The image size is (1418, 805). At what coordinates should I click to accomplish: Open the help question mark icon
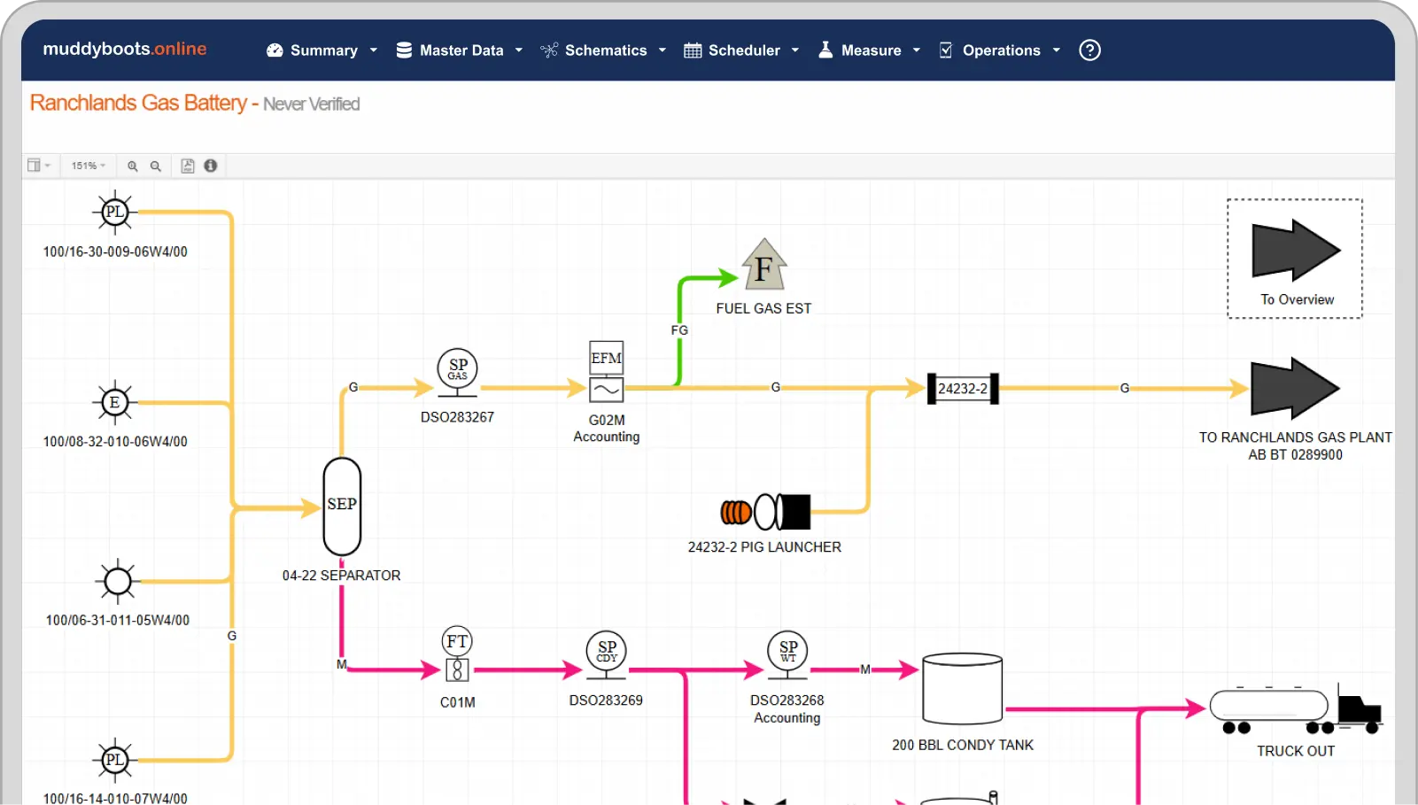coord(1089,50)
